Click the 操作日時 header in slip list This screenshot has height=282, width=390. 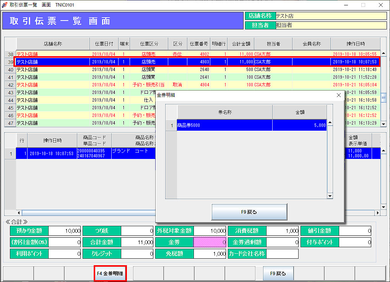[355, 44]
